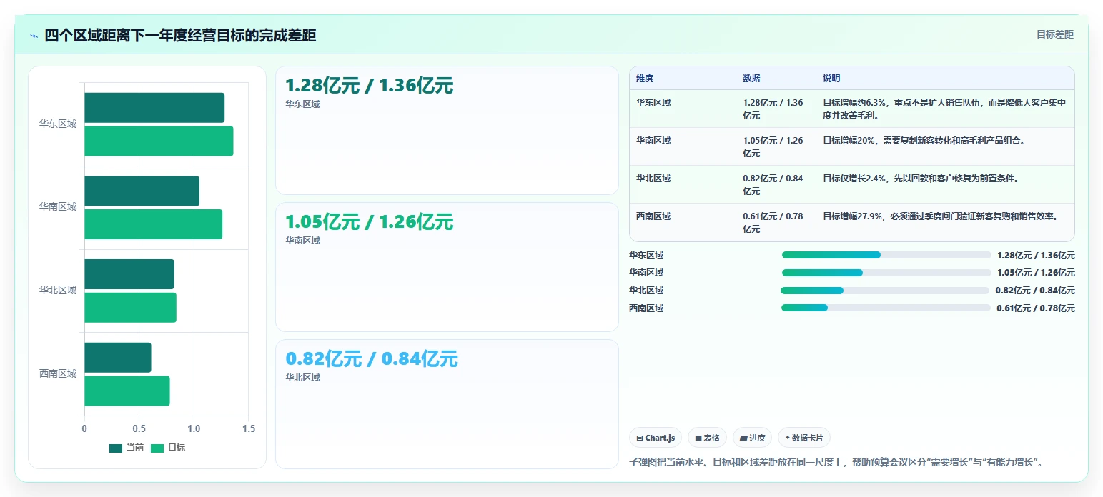Click the 1.05亿元 / 1.26亿元 card value
The image size is (1103, 497).
[x=370, y=222]
